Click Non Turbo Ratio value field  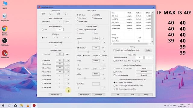[x=60, y=29]
